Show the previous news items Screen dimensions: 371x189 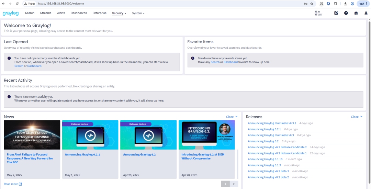[x=225, y=184]
